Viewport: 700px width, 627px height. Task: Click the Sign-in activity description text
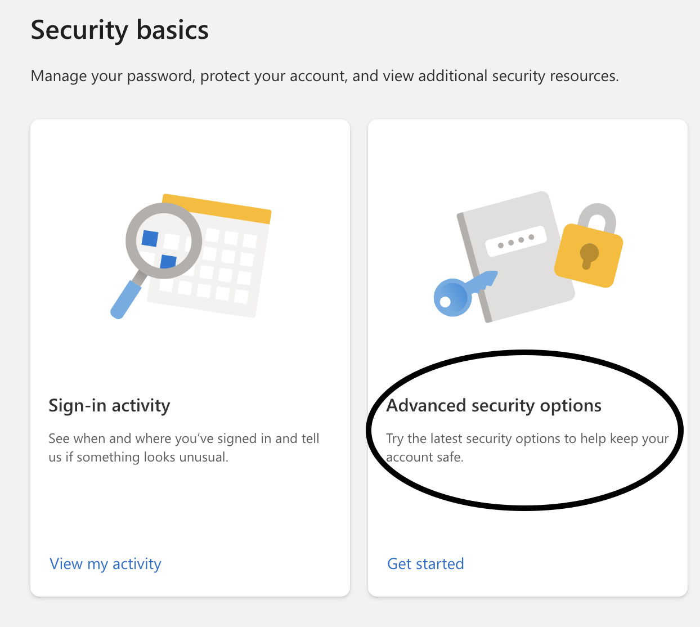tap(184, 447)
